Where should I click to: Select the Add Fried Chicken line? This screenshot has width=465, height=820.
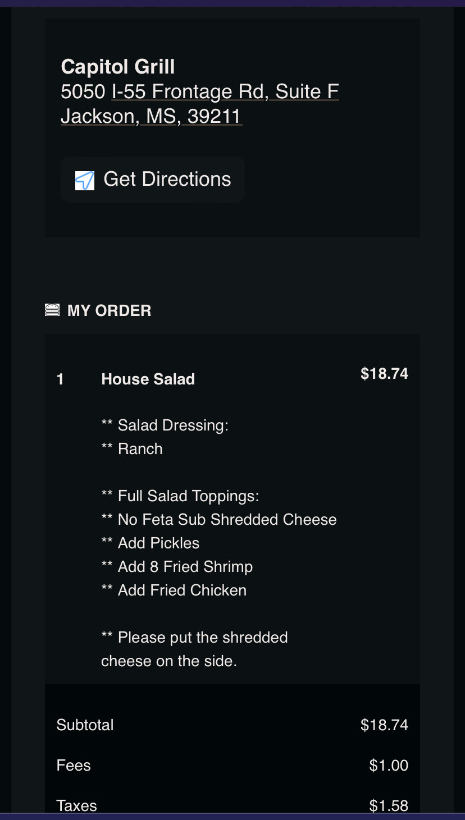click(174, 590)
